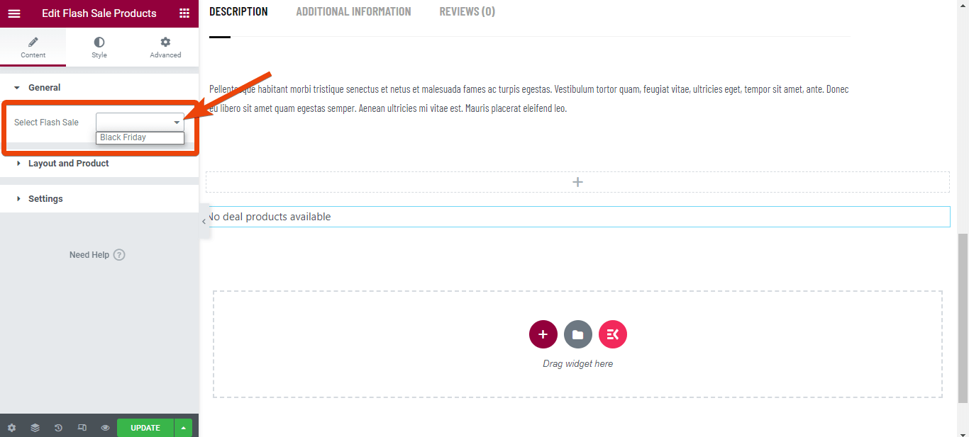
Task: Click the page vertical scrollbar
Action: pos(963,319)
